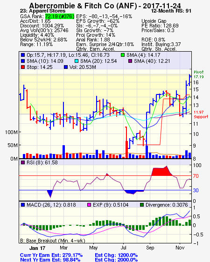Click the Jan 17 axis label
Image resolution: width=210 pixels, height=262 pixels.
tap(37, 248)
